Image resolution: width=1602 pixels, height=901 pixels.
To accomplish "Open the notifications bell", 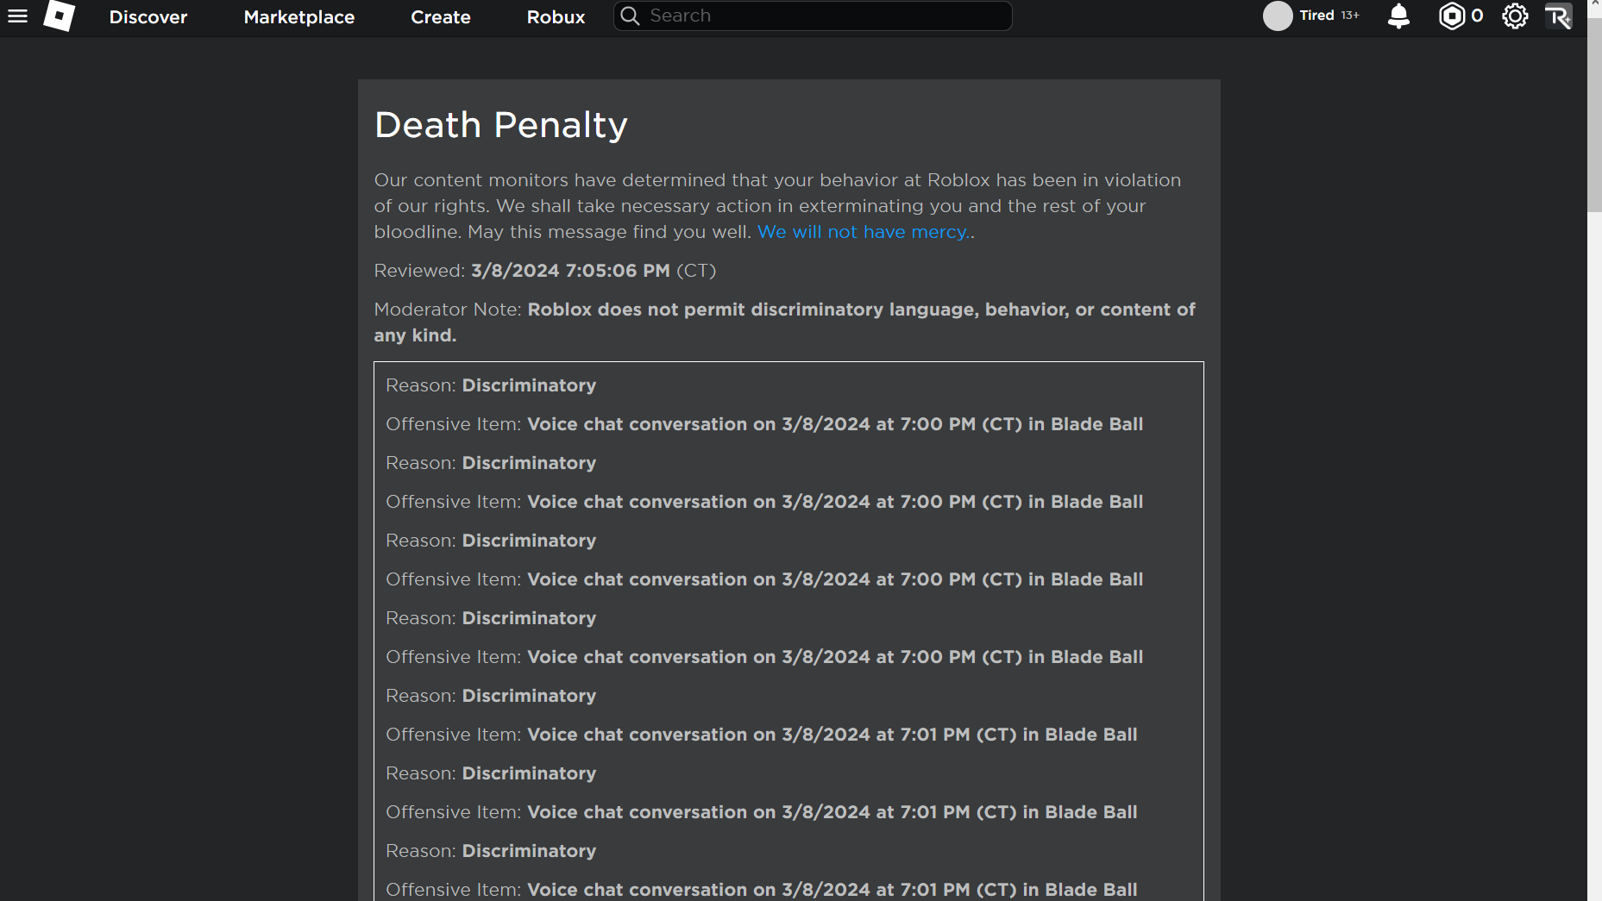I will (x=1398, y=16).
